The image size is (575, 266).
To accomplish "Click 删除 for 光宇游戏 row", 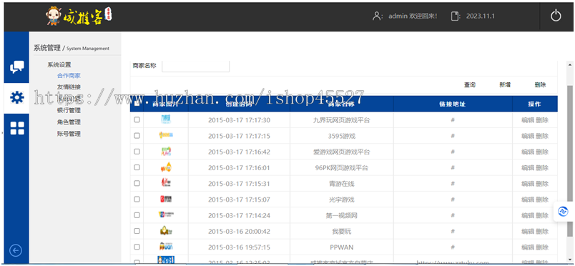I will [x=542, y=199].
